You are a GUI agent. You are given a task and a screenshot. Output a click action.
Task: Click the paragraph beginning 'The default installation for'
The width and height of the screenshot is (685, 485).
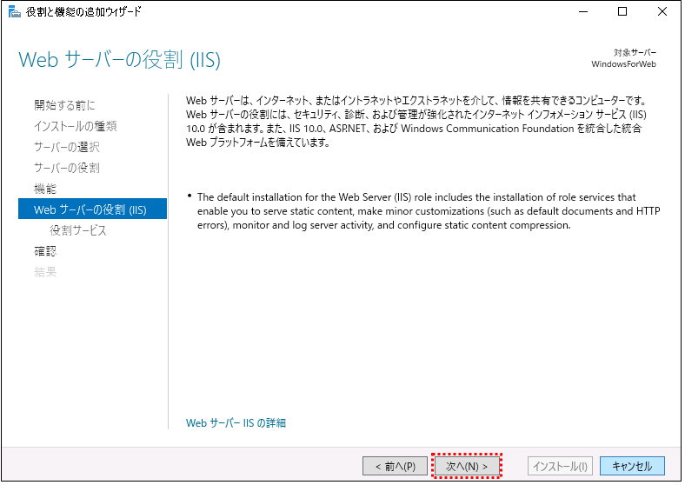[429, 211]
